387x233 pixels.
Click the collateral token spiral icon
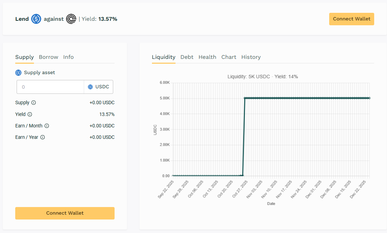(x=71, y=19)
